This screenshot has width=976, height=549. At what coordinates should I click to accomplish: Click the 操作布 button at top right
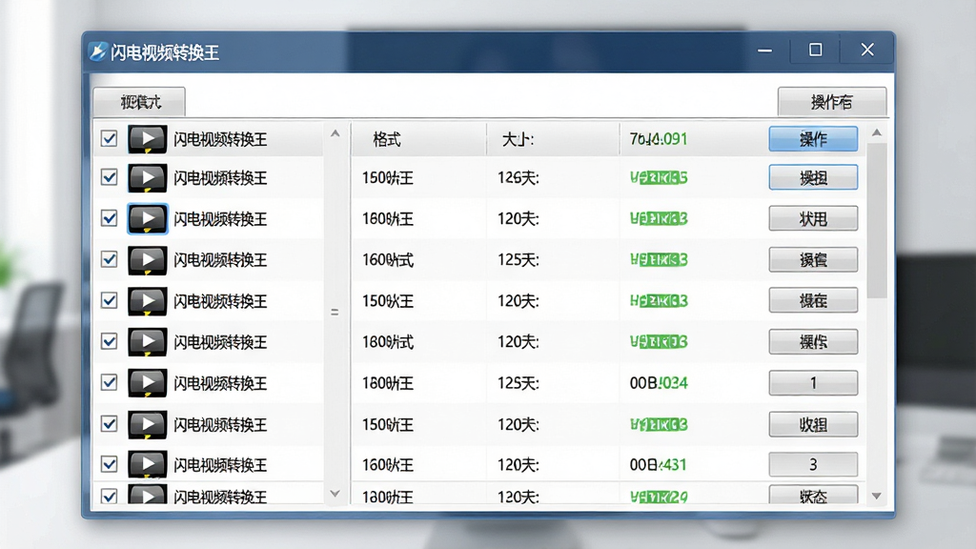[831, 101]
